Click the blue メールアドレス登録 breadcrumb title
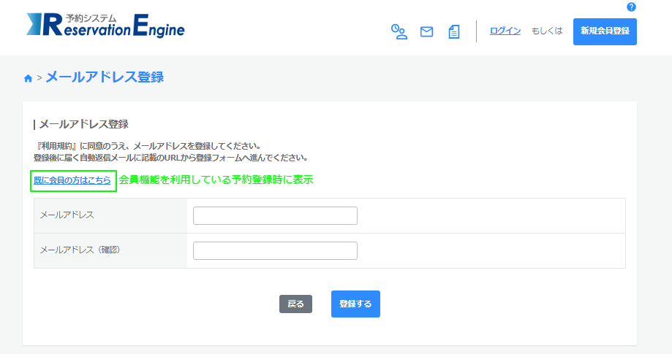The width and height of the screenshot is (672, 354). click(x=105, y=77)
